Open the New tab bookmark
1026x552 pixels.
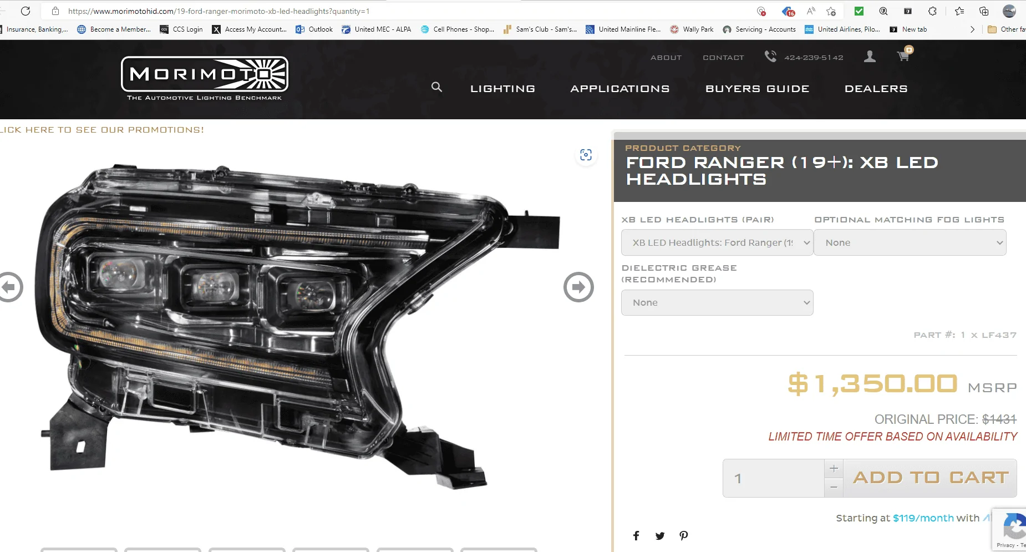click(908, 29)
